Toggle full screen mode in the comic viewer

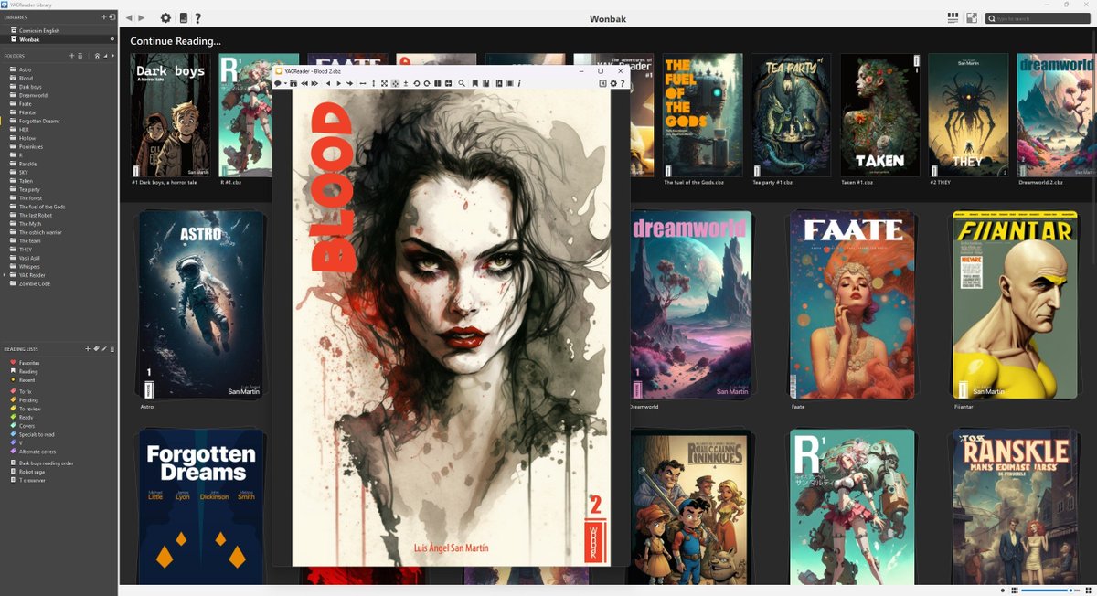[383, 83]
